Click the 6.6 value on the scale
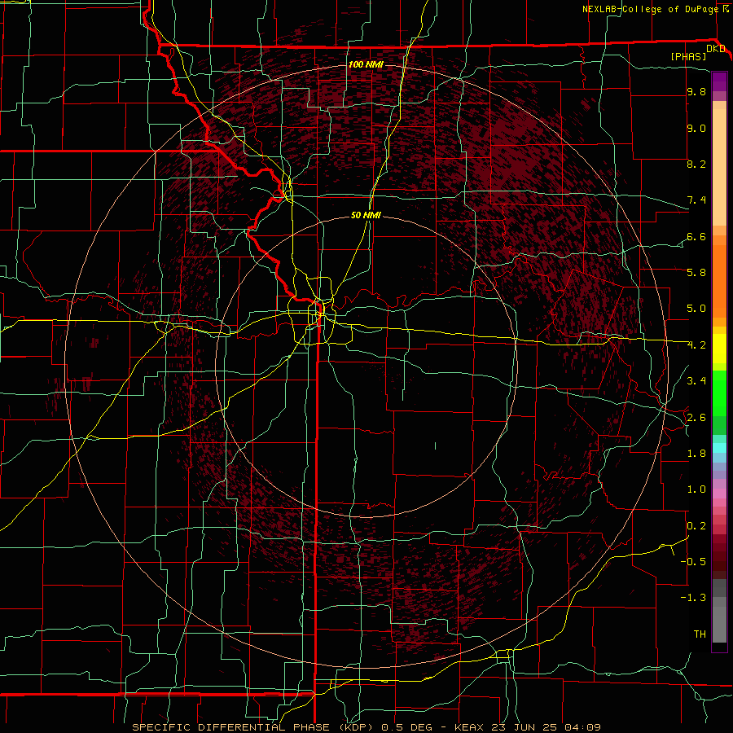 click(x=696, y=236)
